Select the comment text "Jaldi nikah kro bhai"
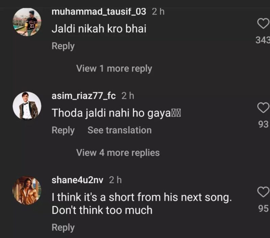This screenshot has width=270, height=238. [99, 29]
